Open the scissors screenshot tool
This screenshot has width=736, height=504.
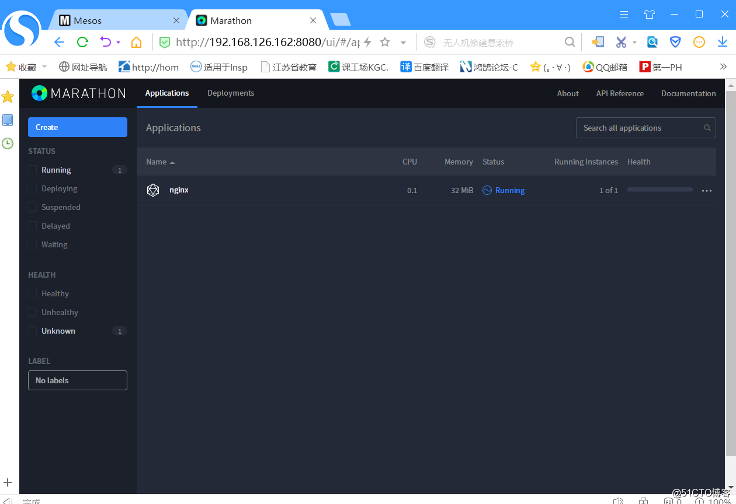(621, 42)
